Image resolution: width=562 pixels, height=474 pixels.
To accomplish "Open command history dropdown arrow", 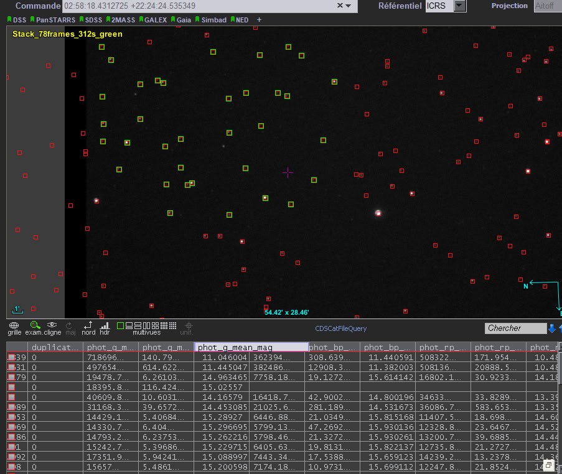I will coord(348,6).
